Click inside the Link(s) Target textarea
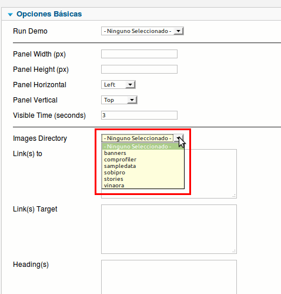The height and width of the screenshot is (294, 281). coord(169,229)
